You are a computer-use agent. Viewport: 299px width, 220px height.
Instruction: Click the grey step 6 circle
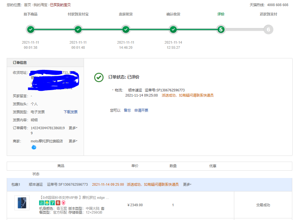268,30
